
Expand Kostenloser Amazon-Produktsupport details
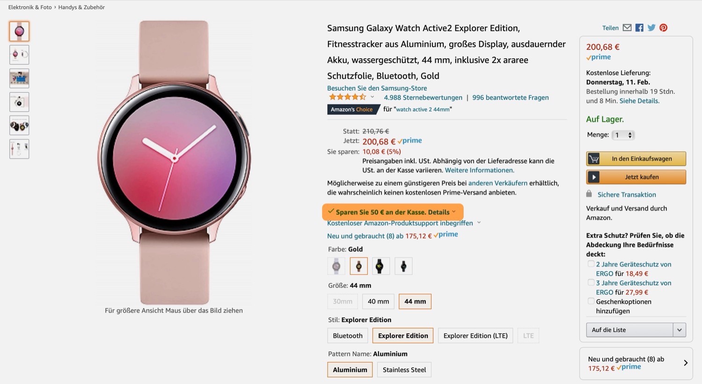(x=479, y=223)
